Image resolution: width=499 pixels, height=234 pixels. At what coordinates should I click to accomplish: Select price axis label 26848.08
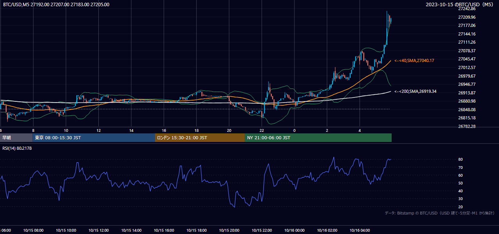click(467, 110)
